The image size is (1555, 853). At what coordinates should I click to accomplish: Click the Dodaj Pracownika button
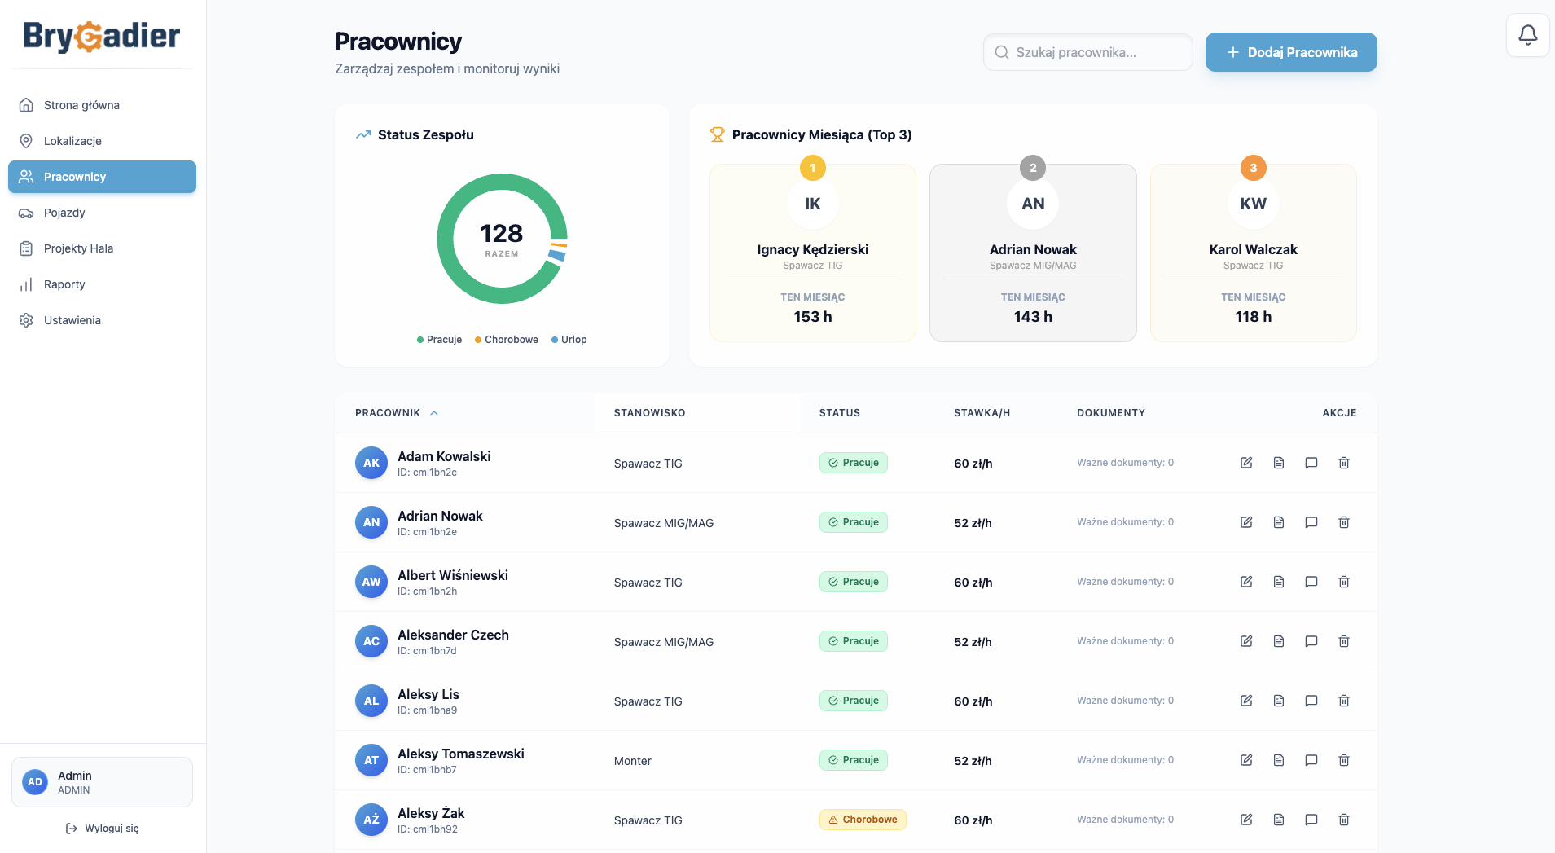pos(1291,52)
